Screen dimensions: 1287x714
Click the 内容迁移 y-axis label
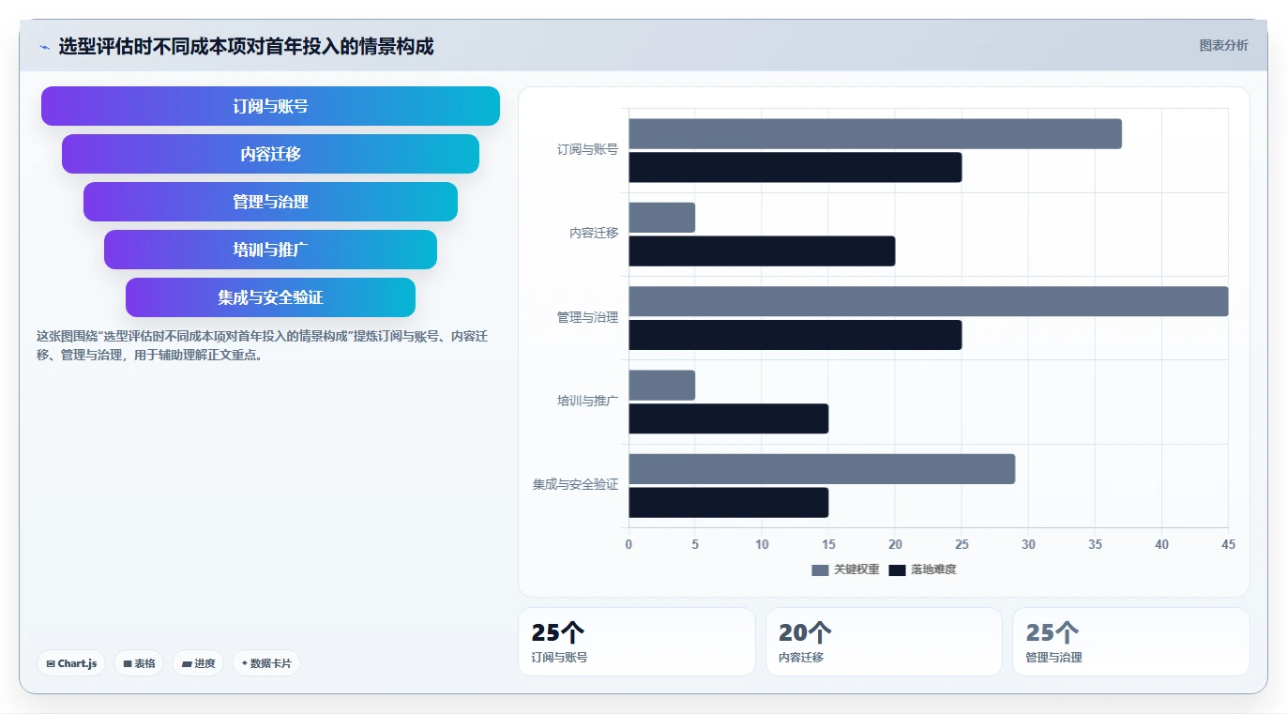594,234
